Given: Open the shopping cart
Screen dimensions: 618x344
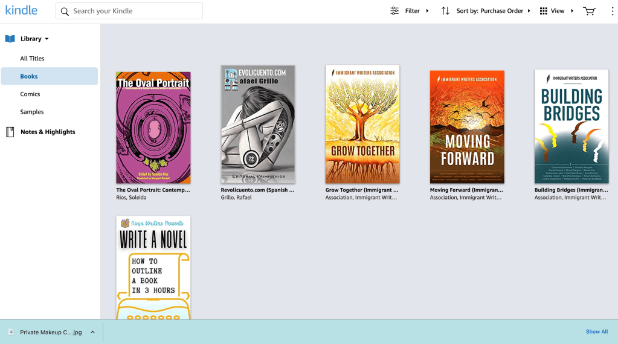Looking at the screenshot, I should [589, 11].
